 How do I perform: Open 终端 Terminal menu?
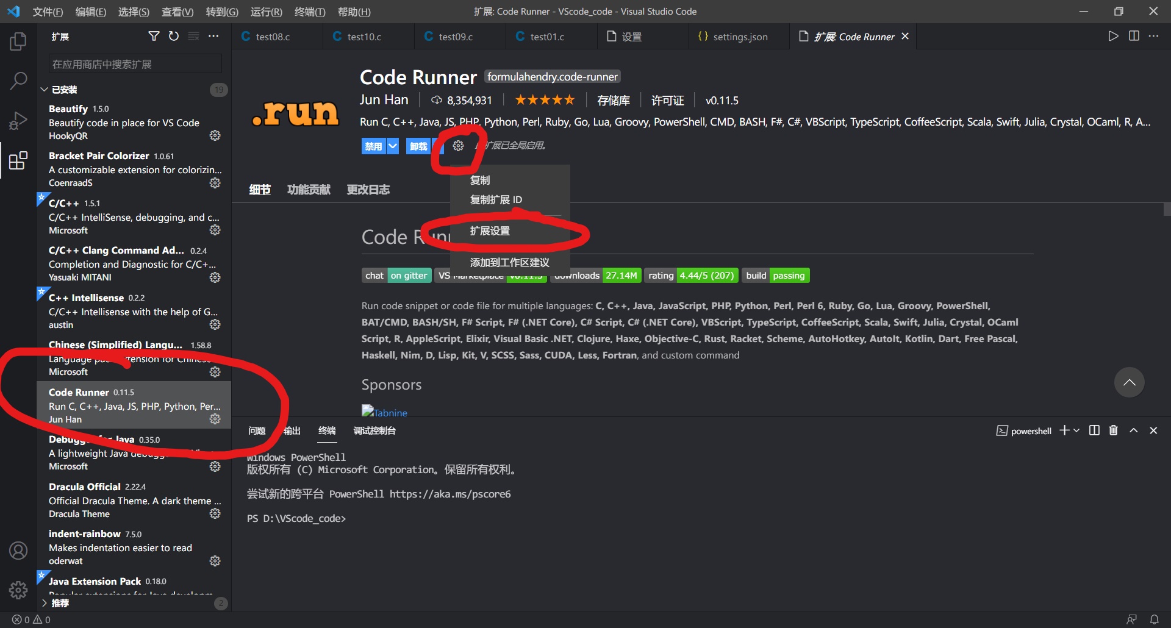tap(310, 12)
